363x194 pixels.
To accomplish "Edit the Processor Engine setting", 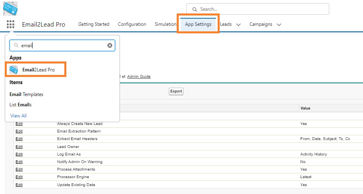I will (19, 177).
